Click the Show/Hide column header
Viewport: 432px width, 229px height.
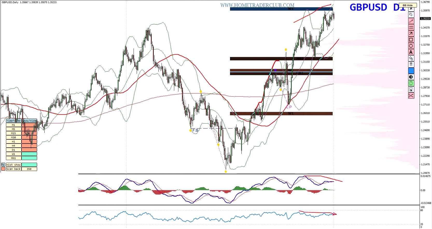point(29,121)
